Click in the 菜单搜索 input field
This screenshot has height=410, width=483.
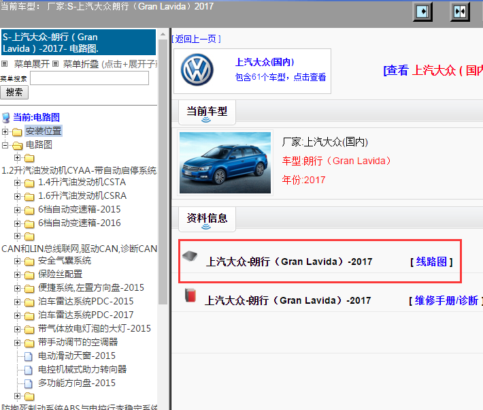90,78
